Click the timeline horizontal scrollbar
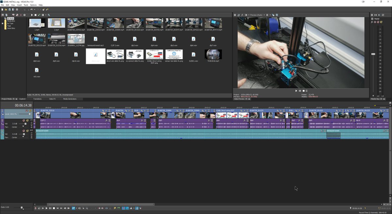392x214 pixels. click(x=101, y=205)
